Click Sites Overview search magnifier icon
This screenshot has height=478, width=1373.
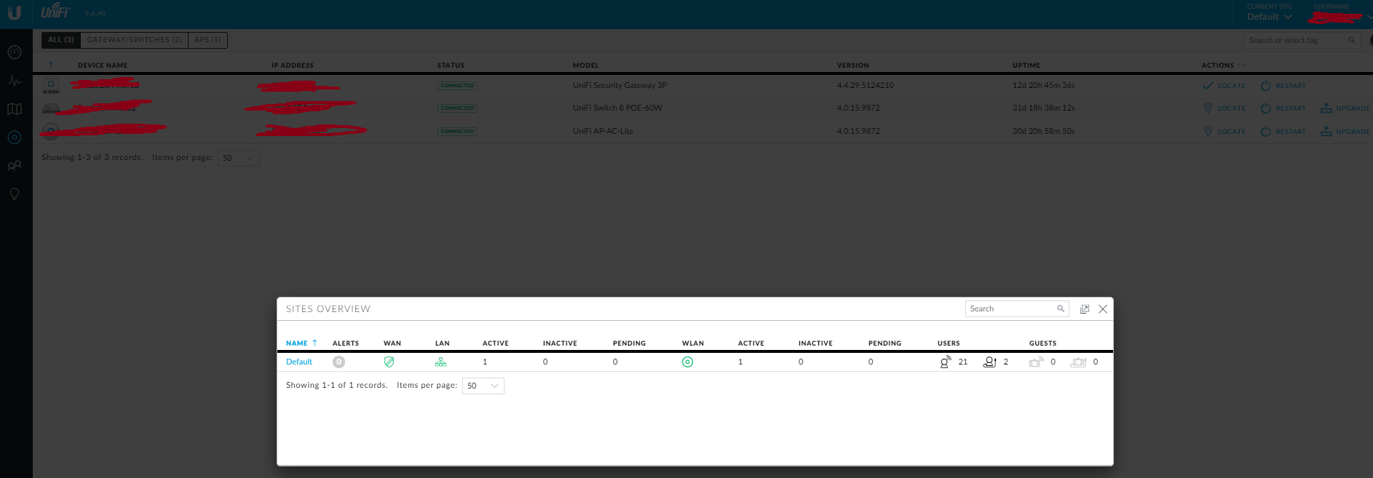tap(1061, 308)
